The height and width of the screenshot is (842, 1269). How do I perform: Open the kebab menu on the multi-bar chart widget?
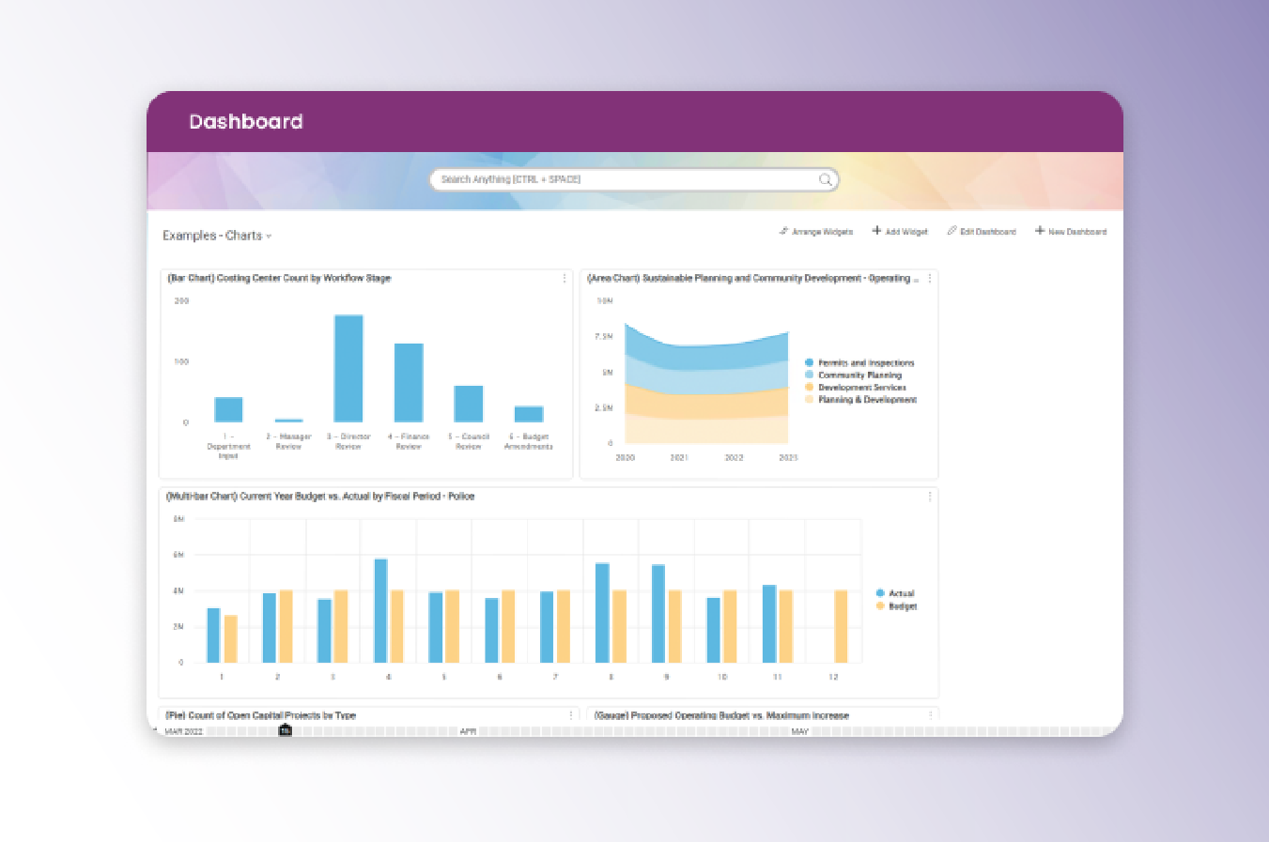click(929, 496)
